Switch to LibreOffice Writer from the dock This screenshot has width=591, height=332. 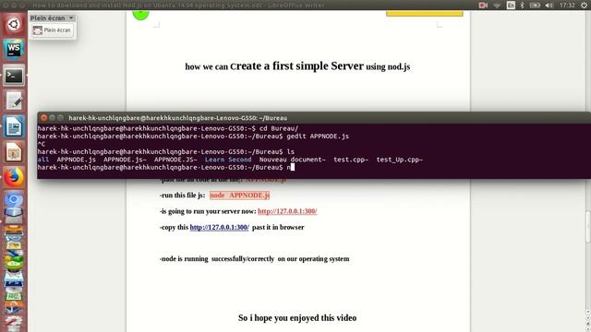pyautogui.click(x=14, y=126)
